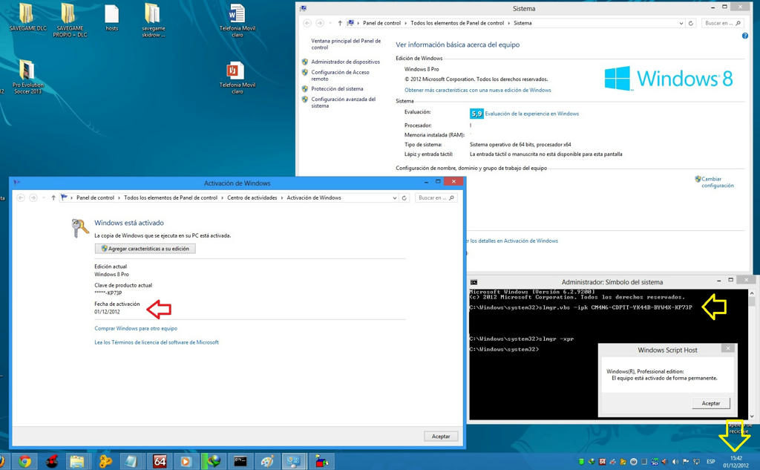The width and height of the screenshot is (760, 470).
Task: Switch to the Command Prompt taskbar icon
Action: 240,461
